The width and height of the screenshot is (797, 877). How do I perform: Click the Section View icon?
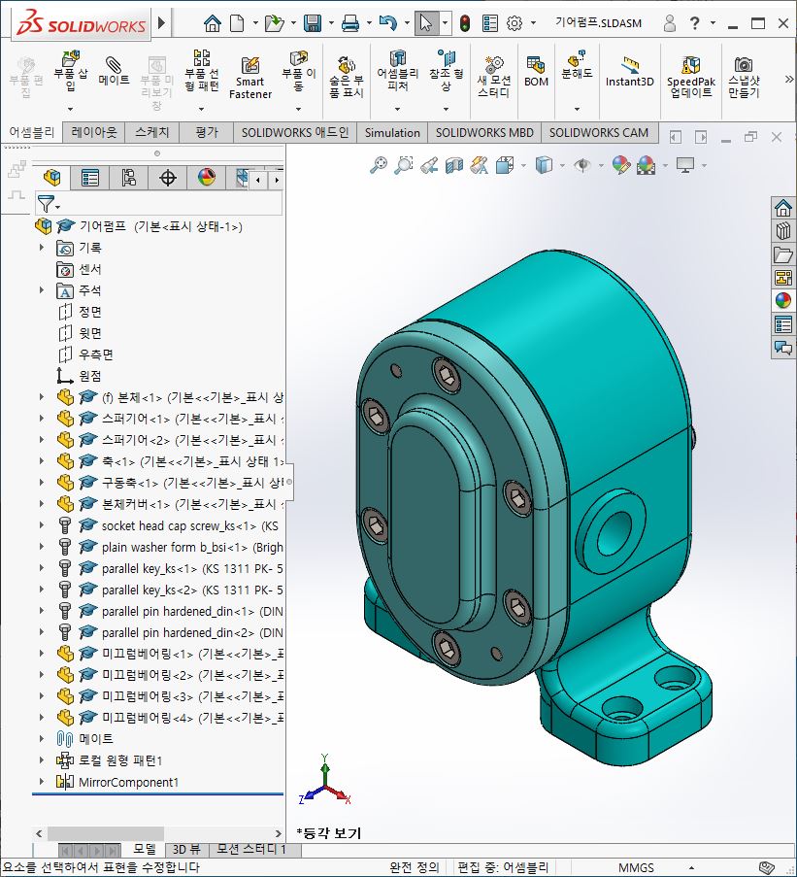coord(454,165)
